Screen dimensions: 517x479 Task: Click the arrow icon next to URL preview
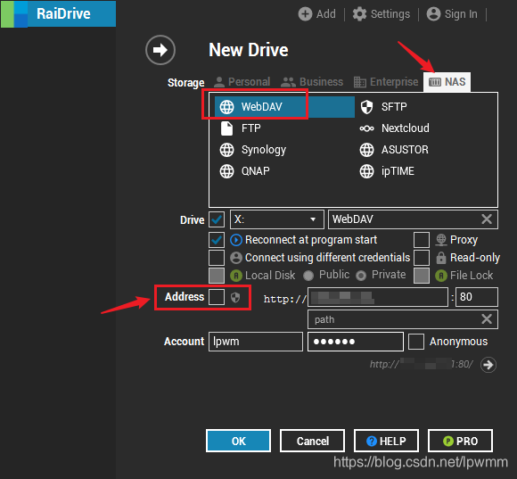(488, 365)
